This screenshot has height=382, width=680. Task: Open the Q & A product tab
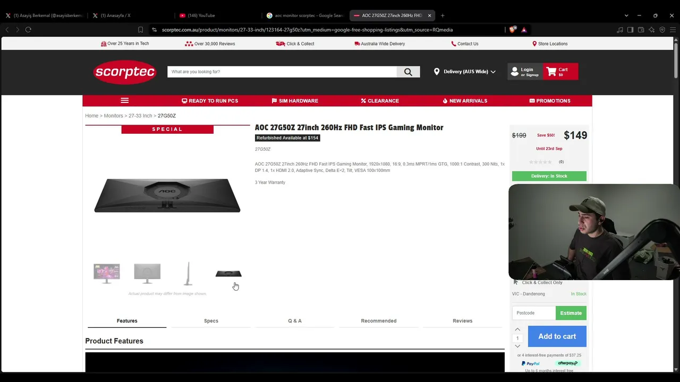pos(295,321)
